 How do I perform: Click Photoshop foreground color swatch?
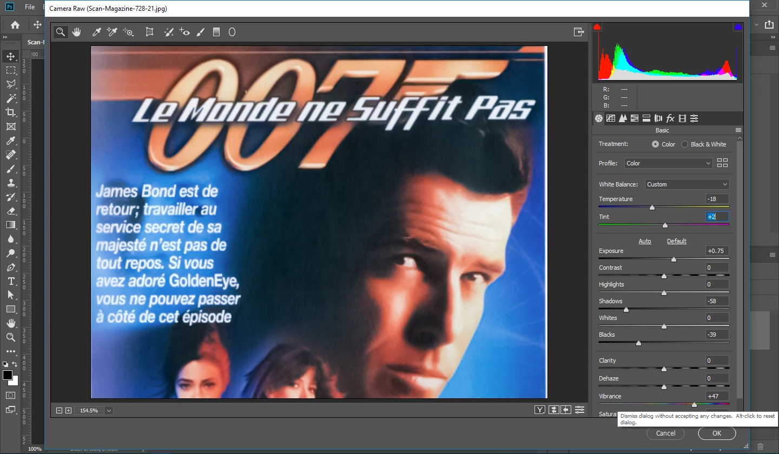coord(8,375)
